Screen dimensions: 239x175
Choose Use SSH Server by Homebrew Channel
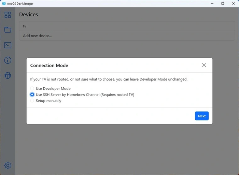pyautogui.click(x=32, y=95)
